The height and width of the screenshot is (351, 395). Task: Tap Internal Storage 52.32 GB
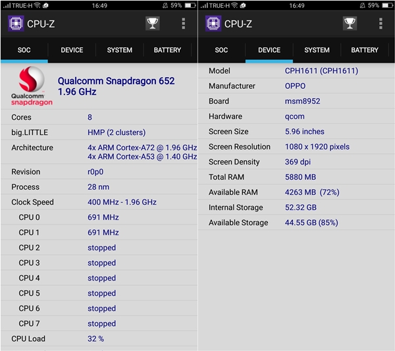tap(301, 207)
